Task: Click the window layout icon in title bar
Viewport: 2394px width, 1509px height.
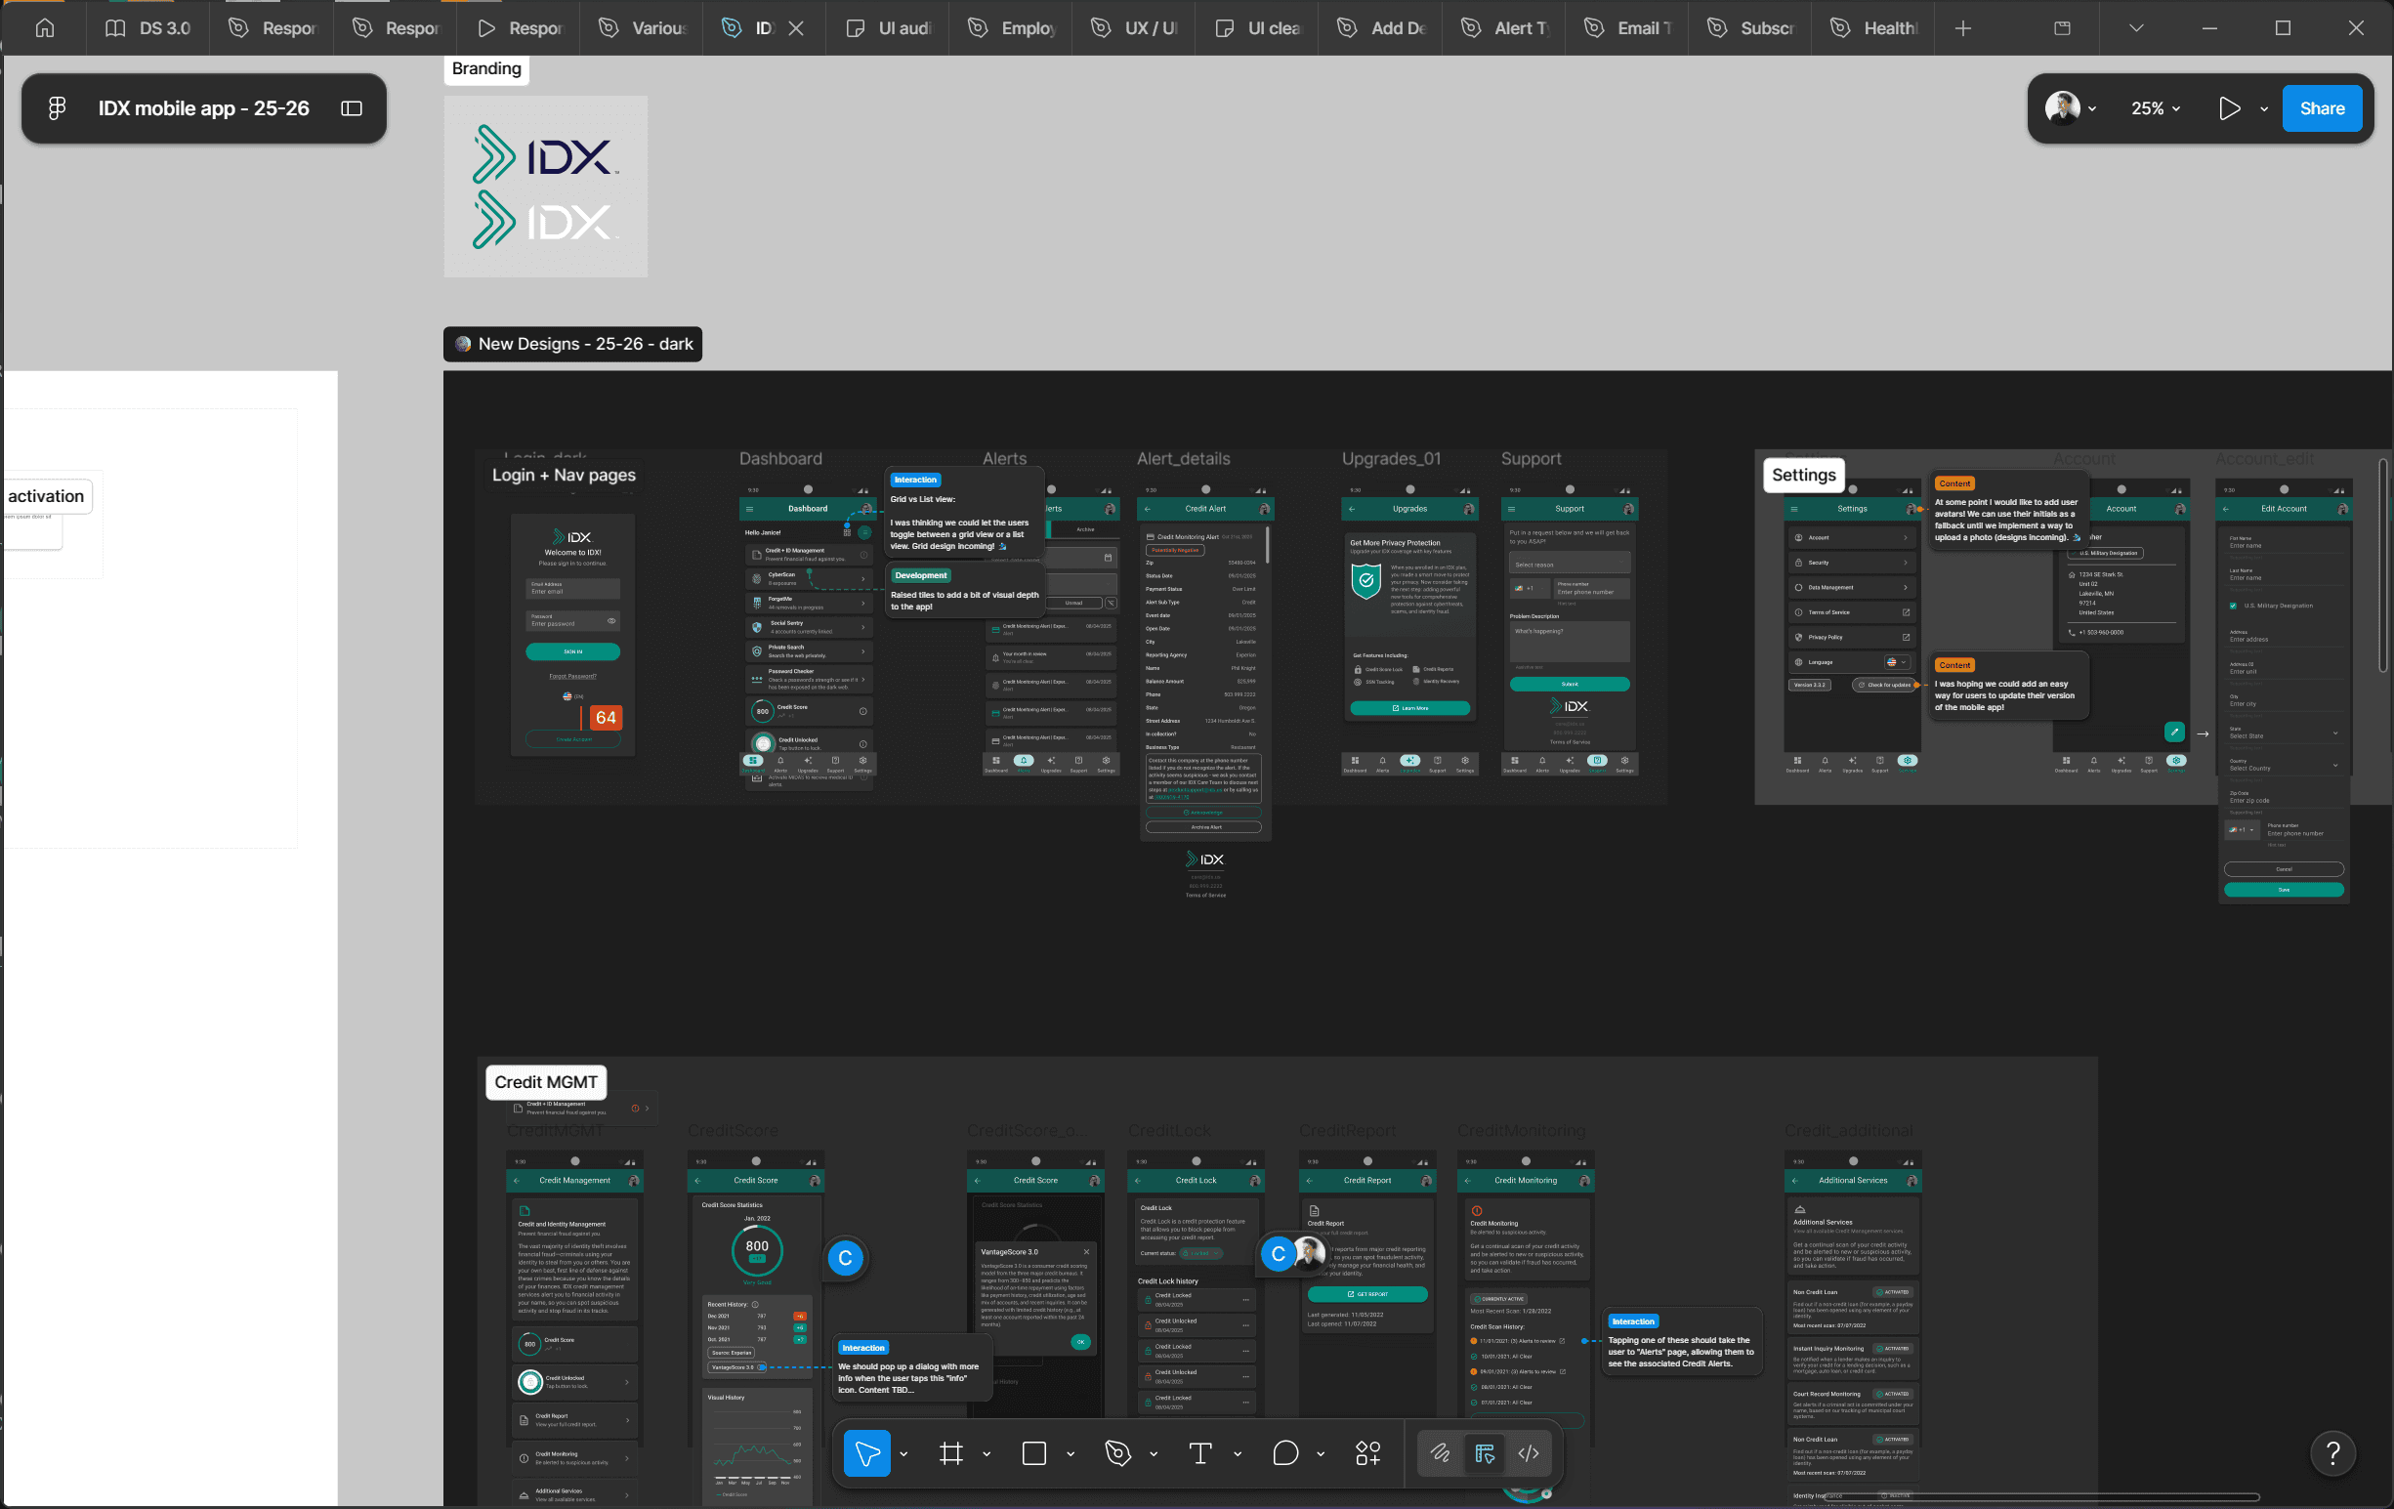Action: point(2063,27)
